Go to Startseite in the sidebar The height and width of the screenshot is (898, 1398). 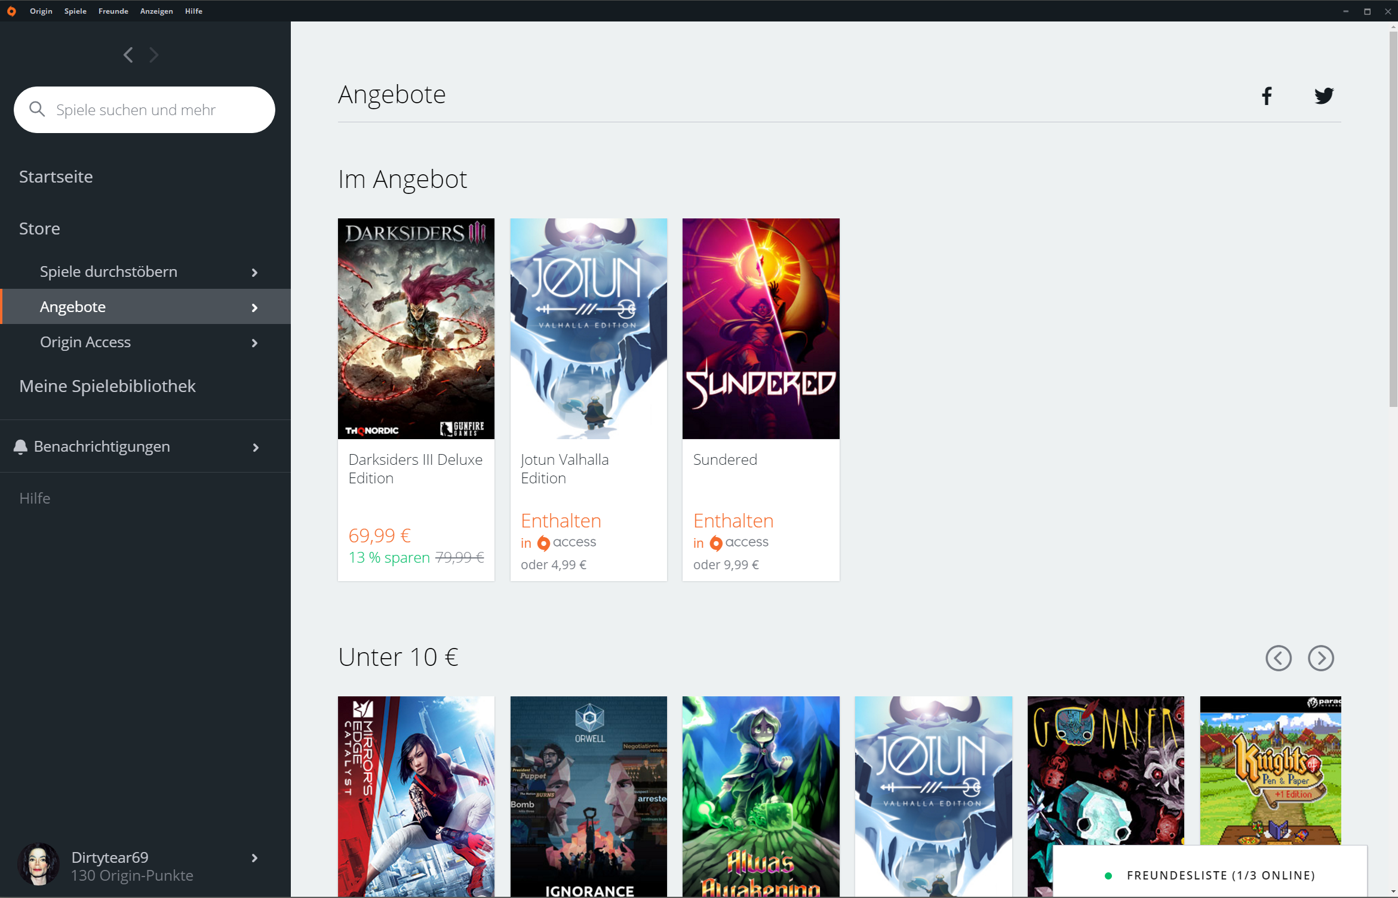[56, 177]
